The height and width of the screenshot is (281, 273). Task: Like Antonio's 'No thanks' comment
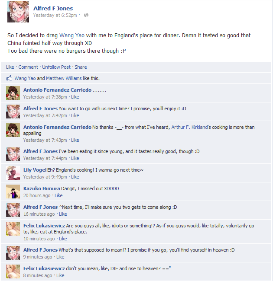(x=75, y=140)
